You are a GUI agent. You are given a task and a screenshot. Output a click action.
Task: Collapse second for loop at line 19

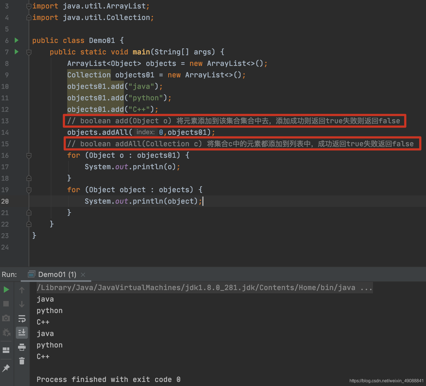point(29,190)
